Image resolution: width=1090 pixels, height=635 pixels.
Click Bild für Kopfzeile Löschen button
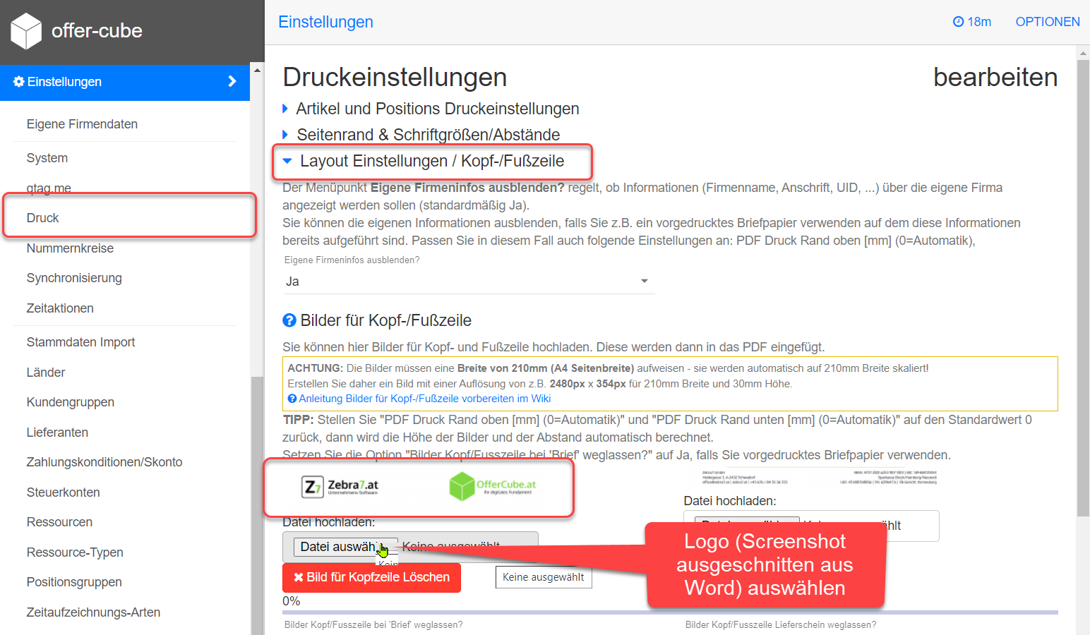[x=371, y=577]
